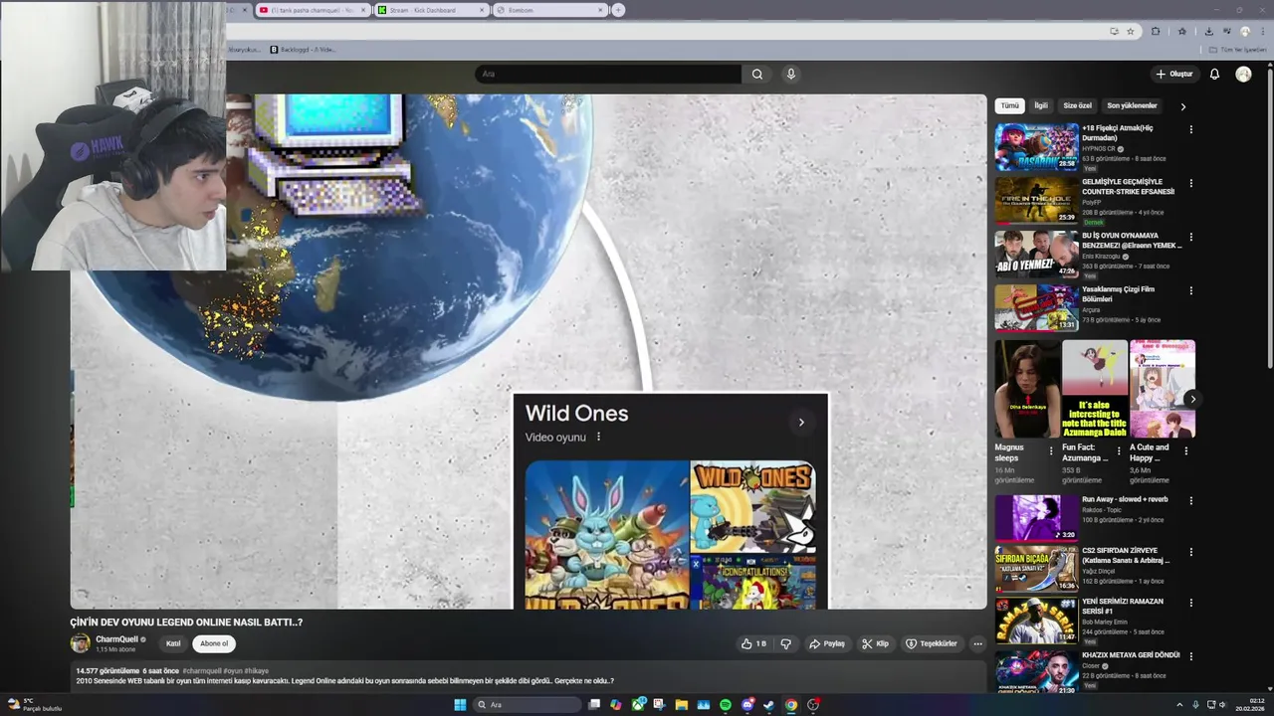Image resolution: width=1274 pixels, height=716 pixels.
Task: Select the Son yüklenenler filter chip
Action: (1132, 105)
